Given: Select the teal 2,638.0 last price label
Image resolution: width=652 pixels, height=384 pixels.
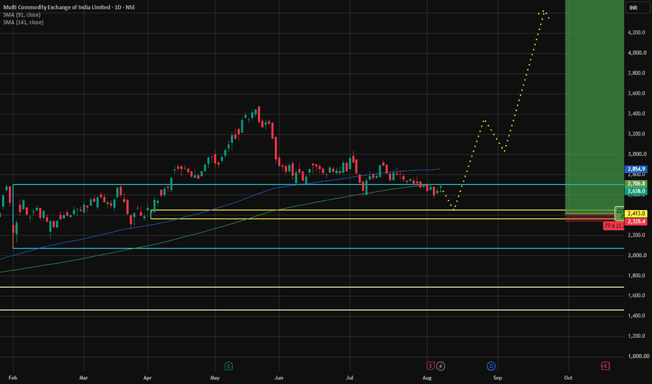Looking at the screenshot, I should (x=636, y=191).
